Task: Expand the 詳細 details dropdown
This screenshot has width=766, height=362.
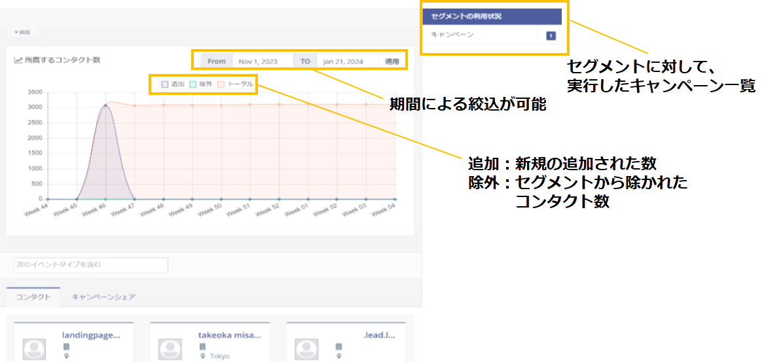Action: tap(22, 32)
